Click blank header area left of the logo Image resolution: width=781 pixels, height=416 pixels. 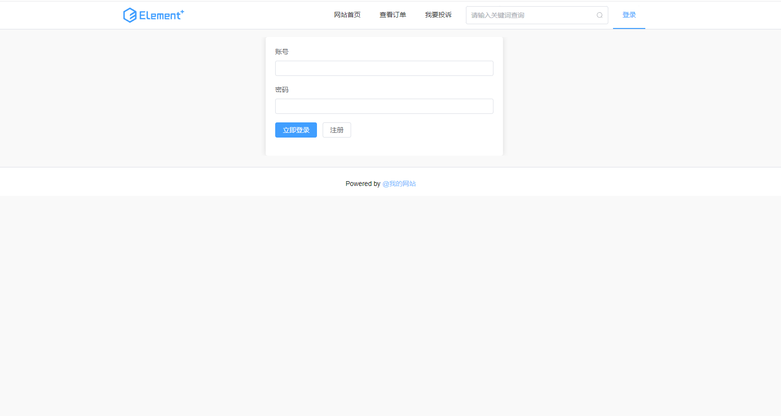[x=57, y=15]
